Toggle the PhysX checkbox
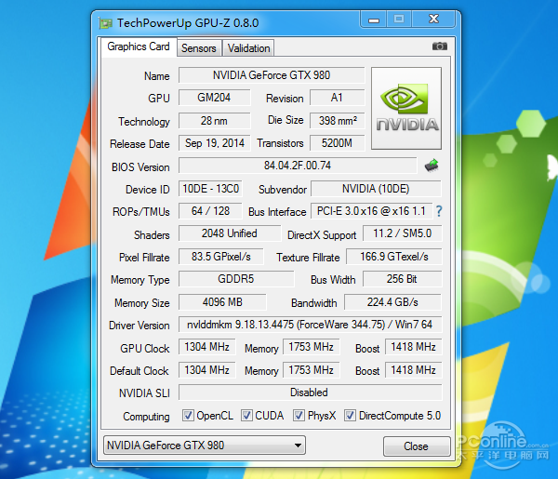 [299, 416]
